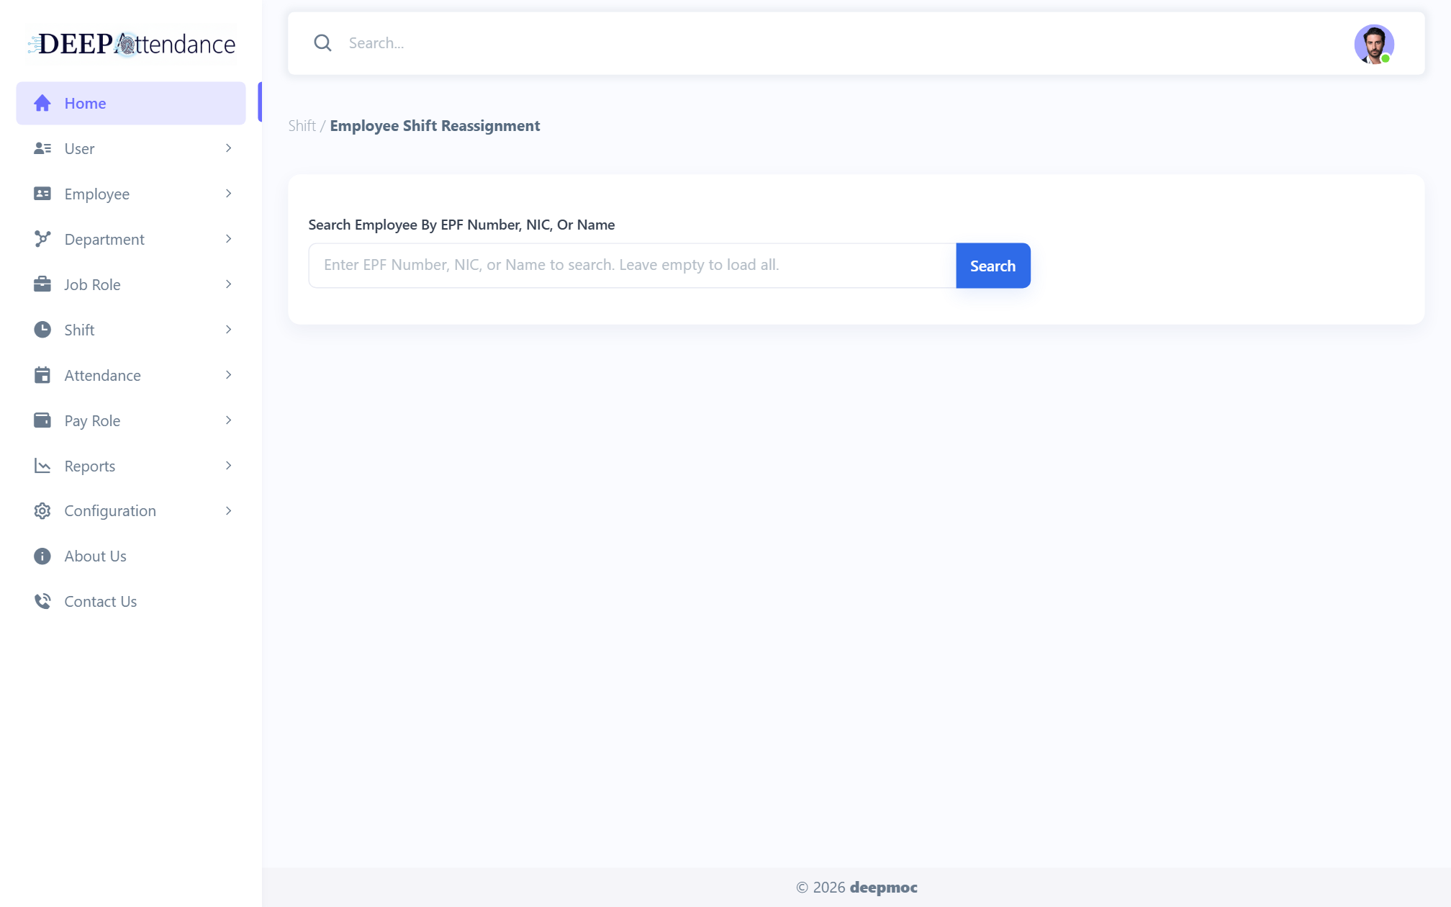The image size is (1451, 907).
Task: Click the Department branch icon
Action: tap(42, 239)
